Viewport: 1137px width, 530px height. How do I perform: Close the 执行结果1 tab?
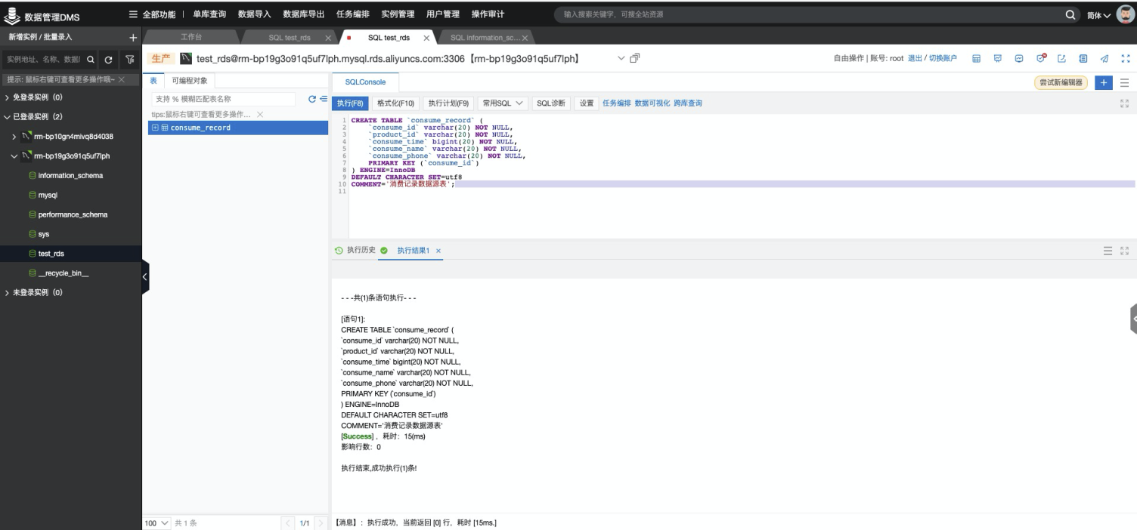[438, 251]
